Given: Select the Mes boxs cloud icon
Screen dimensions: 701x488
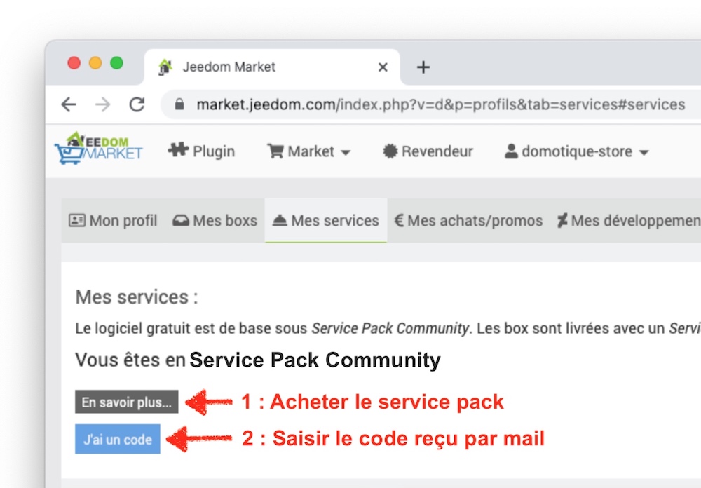Looking at the screenshot, I should tap(182, 220).
